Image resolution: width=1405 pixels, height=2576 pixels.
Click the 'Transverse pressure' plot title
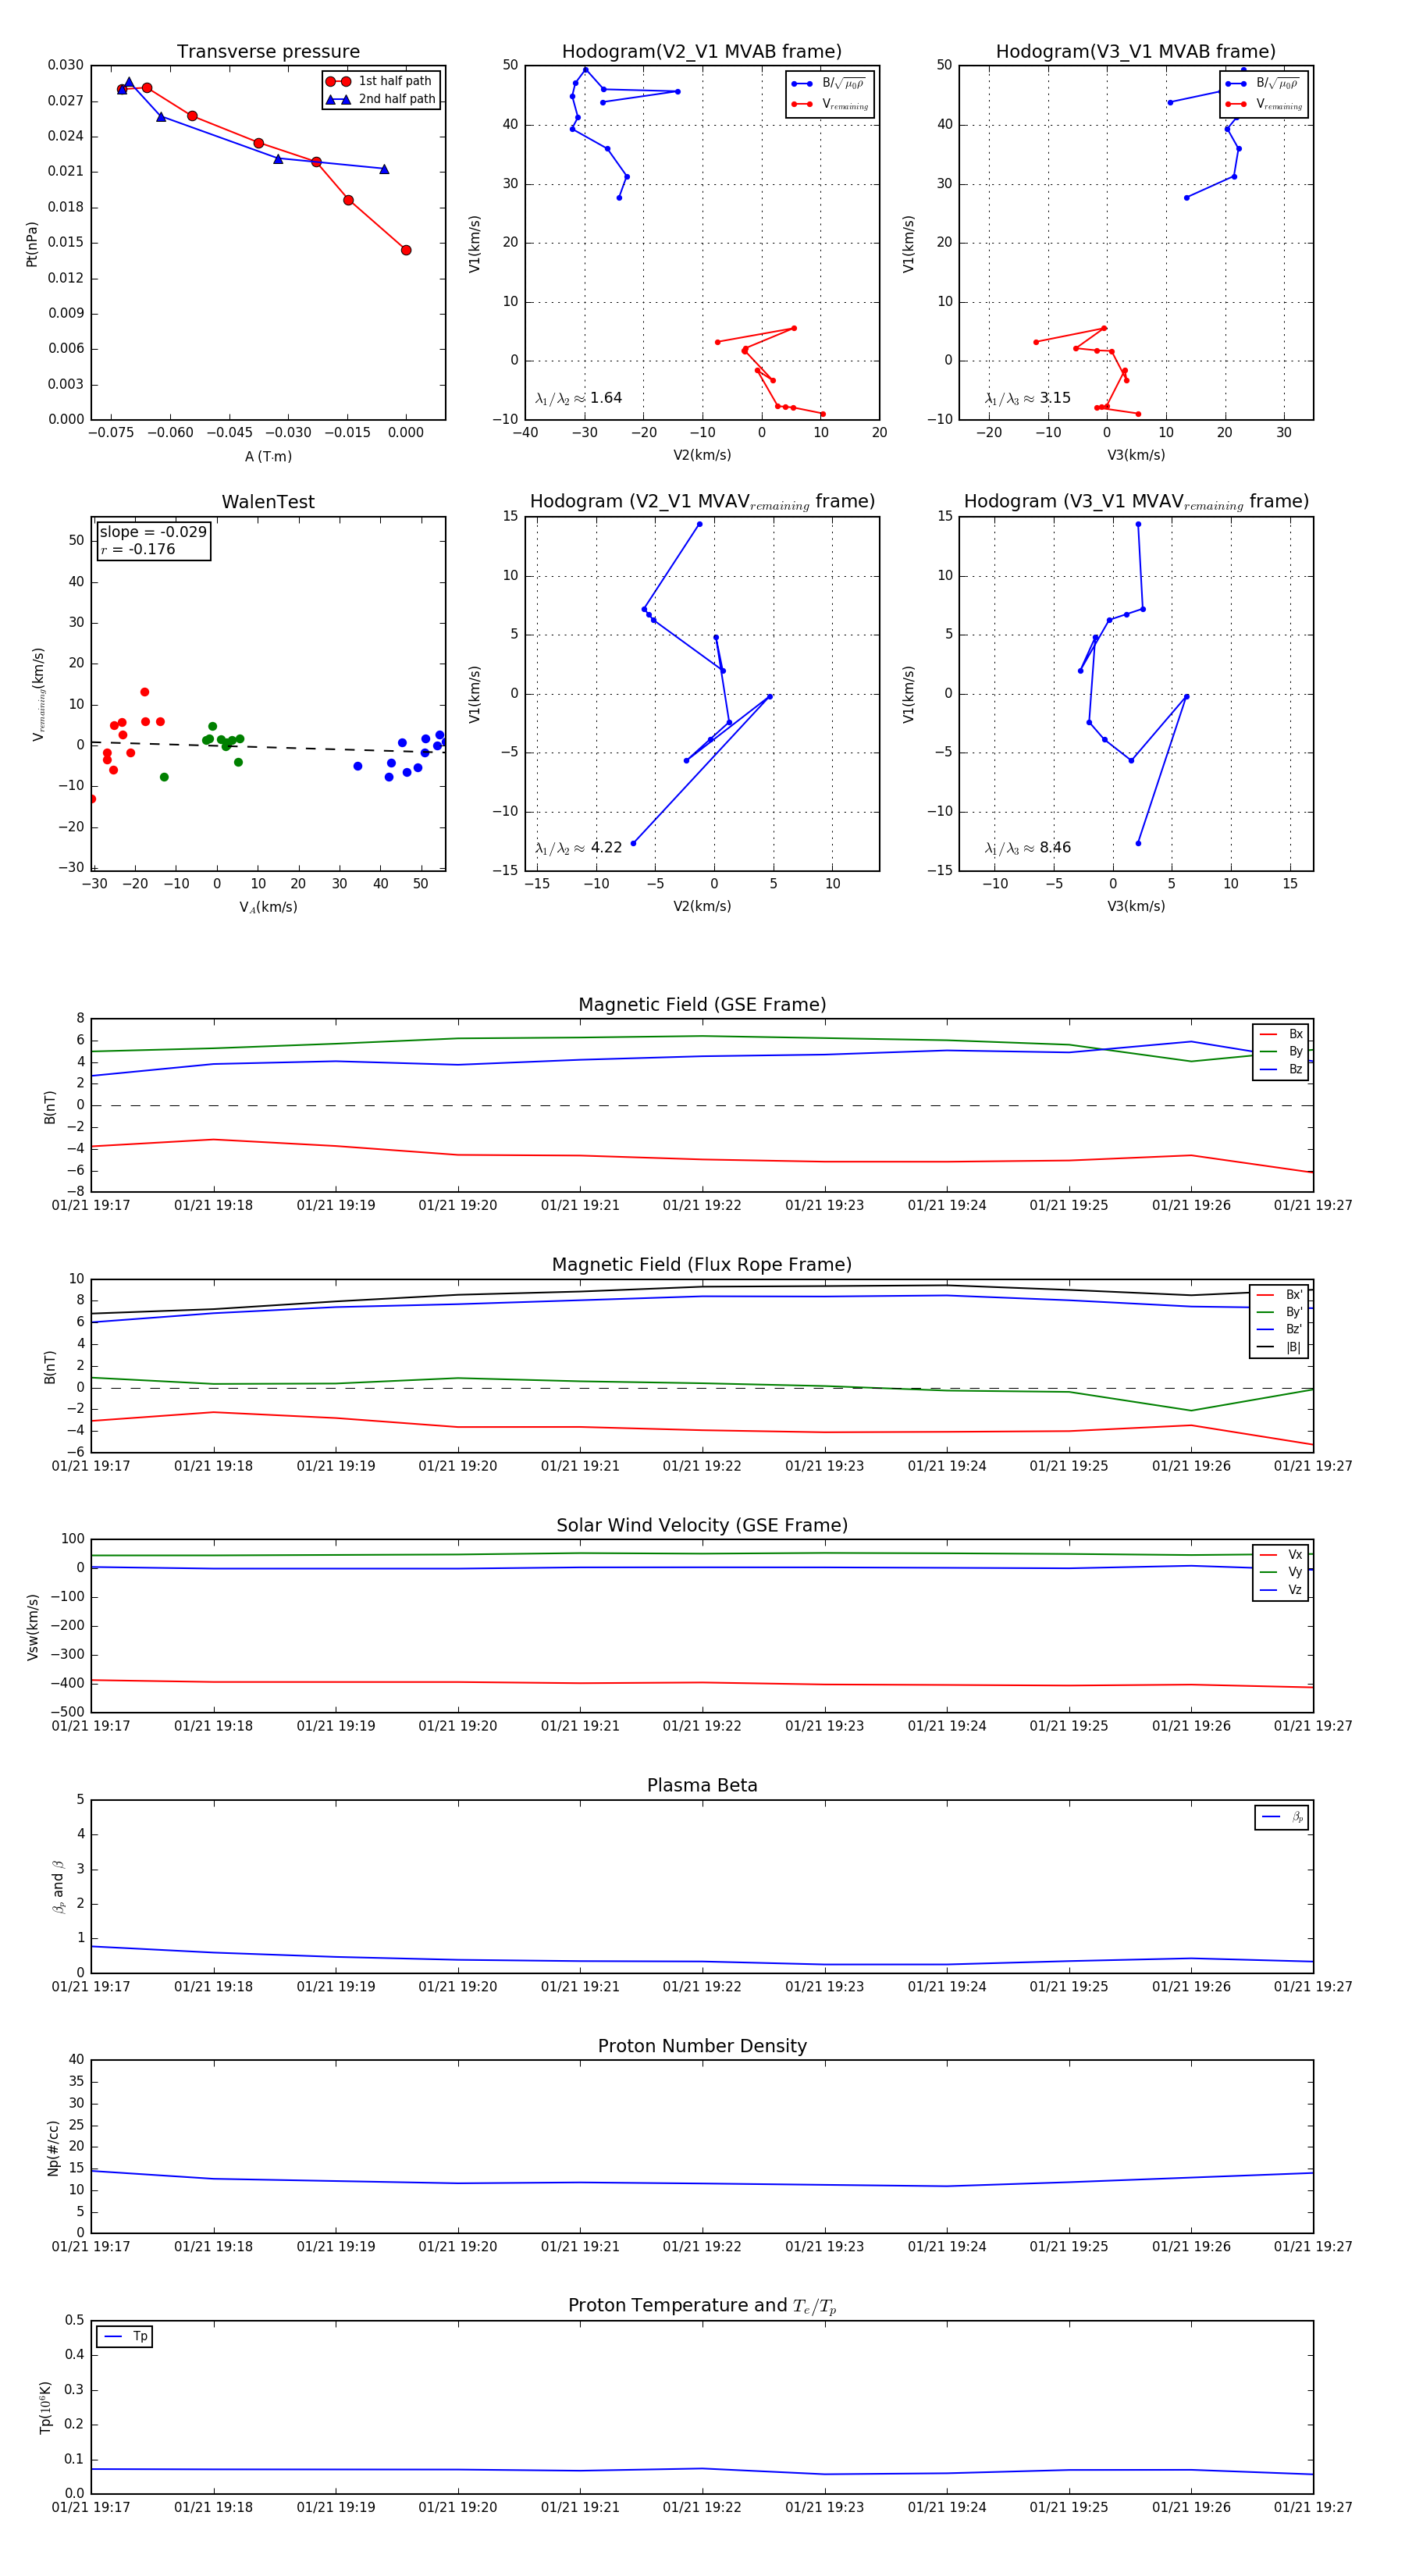268,52
